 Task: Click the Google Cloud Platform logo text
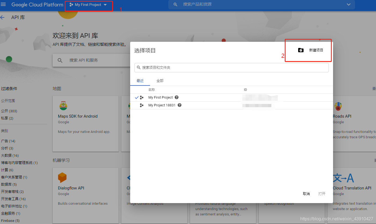point(37,5)
